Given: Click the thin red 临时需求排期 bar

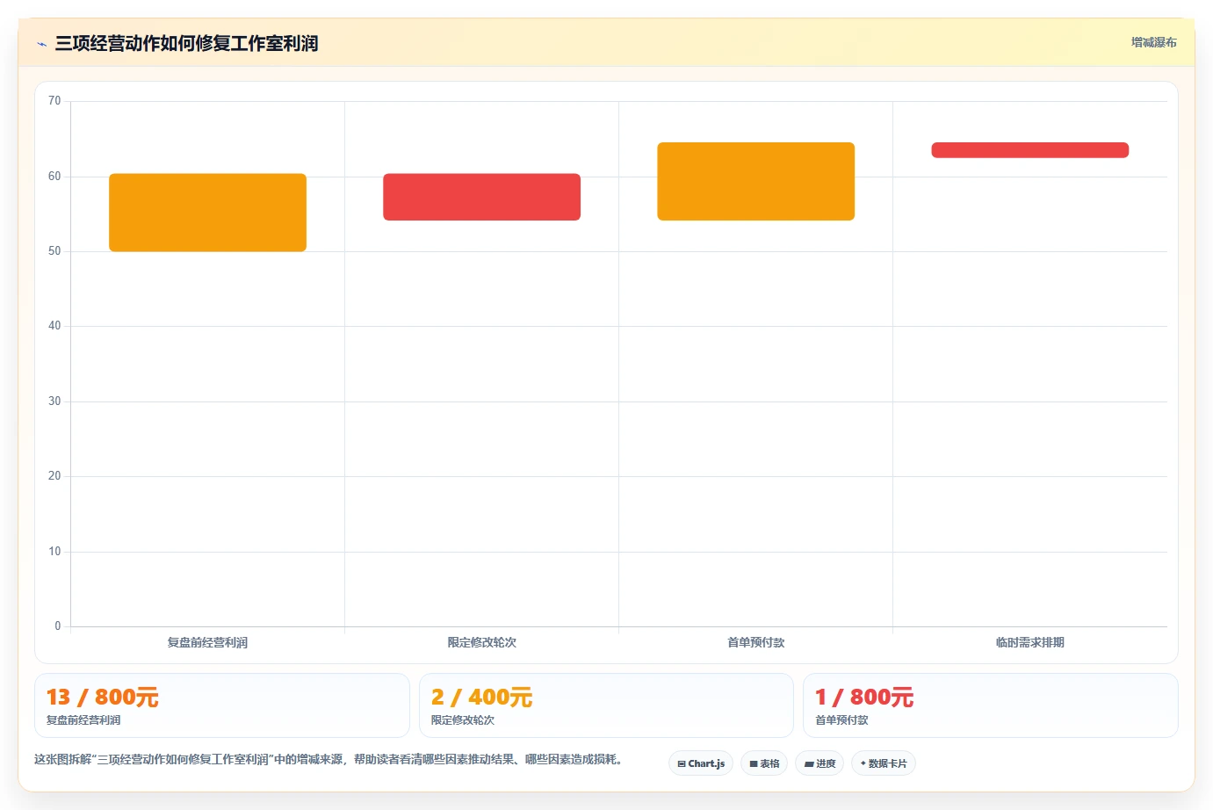Looking at the screenshot, I should tap(1029, 150).
